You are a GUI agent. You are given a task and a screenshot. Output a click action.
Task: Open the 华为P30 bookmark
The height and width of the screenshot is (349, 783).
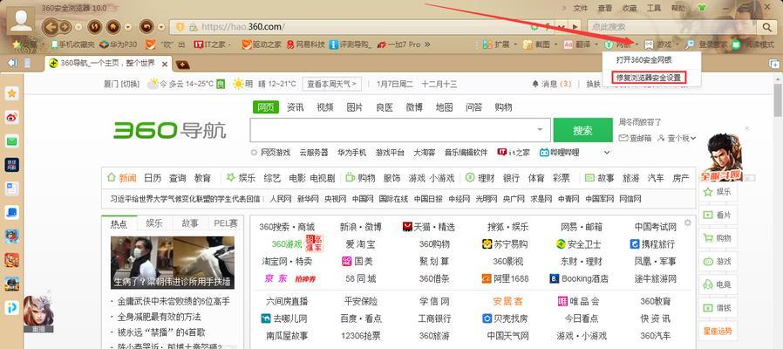(x=119, y=44)
